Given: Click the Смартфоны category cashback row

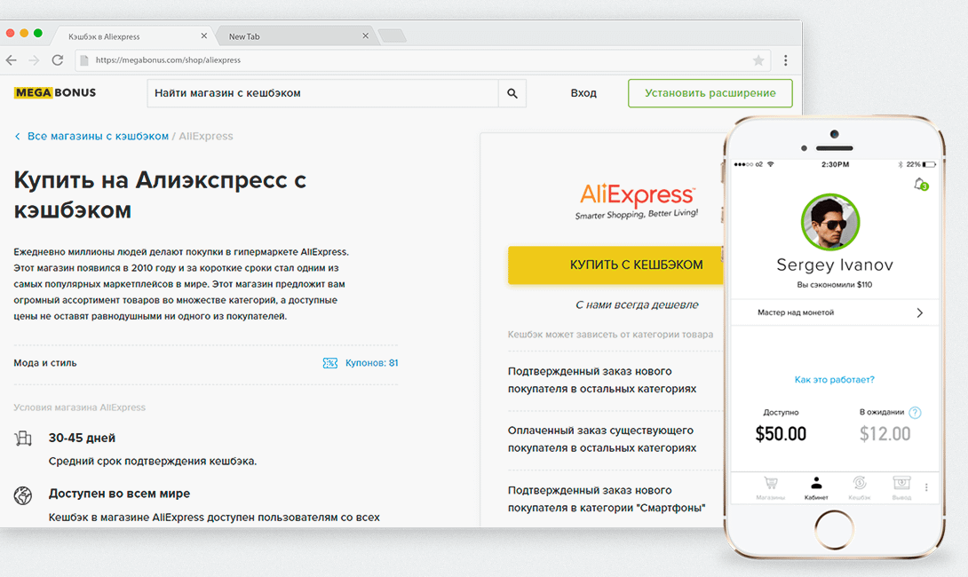Looking at the screenshot, I should point(607,499).
